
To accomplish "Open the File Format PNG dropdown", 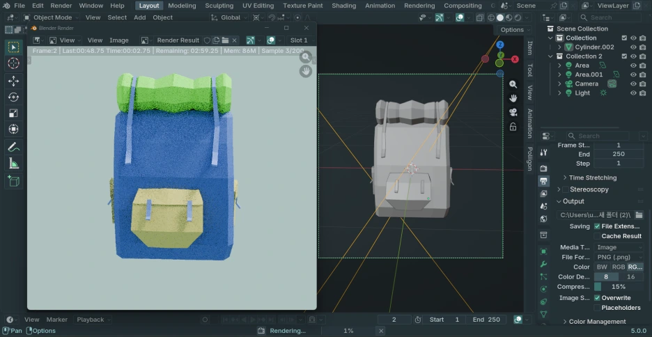I will (x=619, y=257).
